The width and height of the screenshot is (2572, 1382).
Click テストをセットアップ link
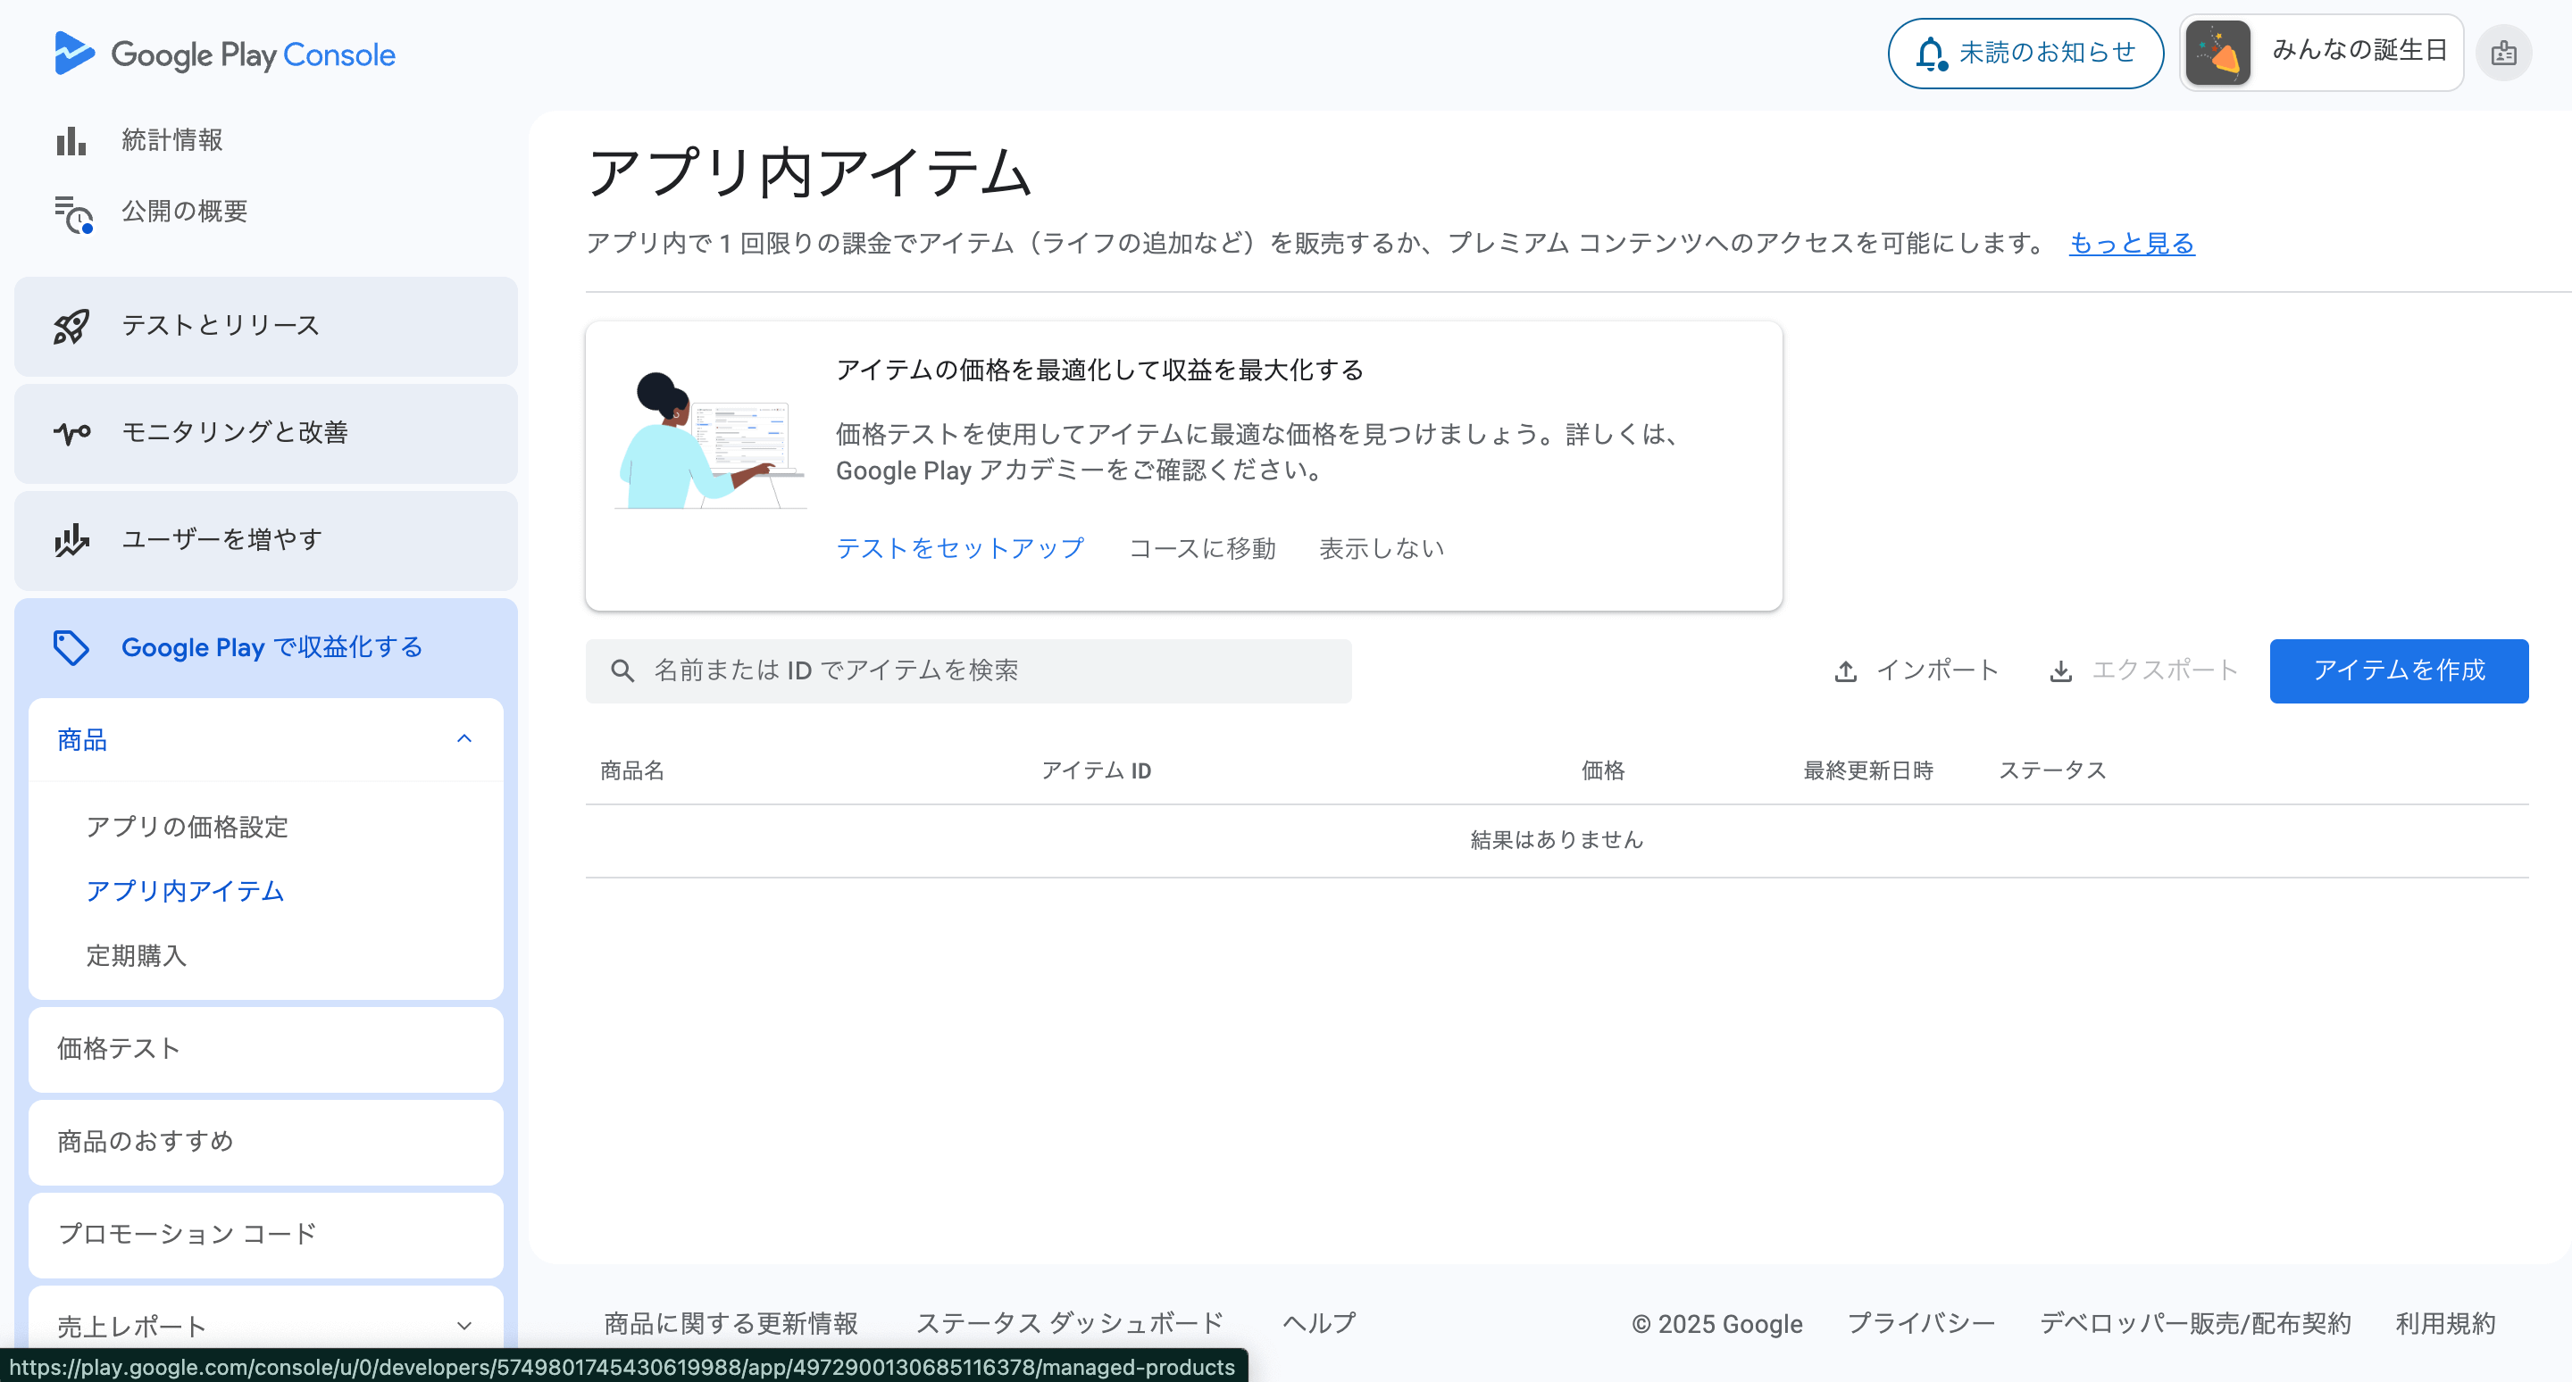click(959, 549)
